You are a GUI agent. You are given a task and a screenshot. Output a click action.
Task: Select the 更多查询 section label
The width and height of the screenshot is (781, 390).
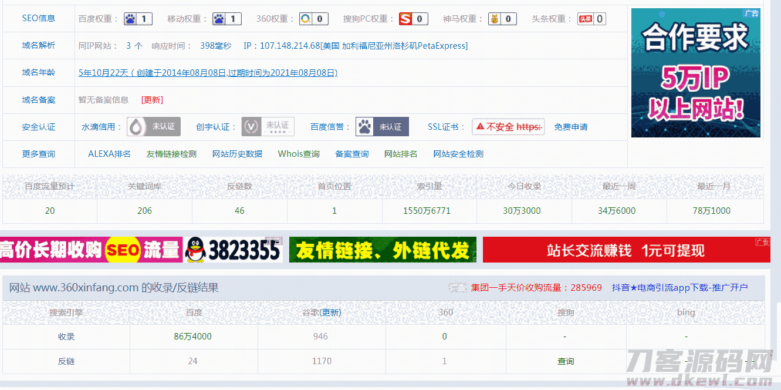(37, 153)
